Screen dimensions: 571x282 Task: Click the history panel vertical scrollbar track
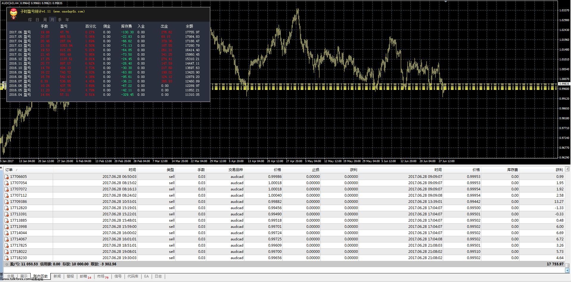pyautogui.click(x=567, y=219)
